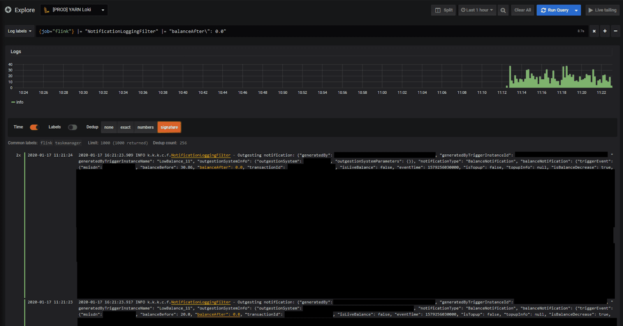Click the Split view button
The height and width of the screenshot is (326, 623).
pyautogui.click(x=444, y=10)
